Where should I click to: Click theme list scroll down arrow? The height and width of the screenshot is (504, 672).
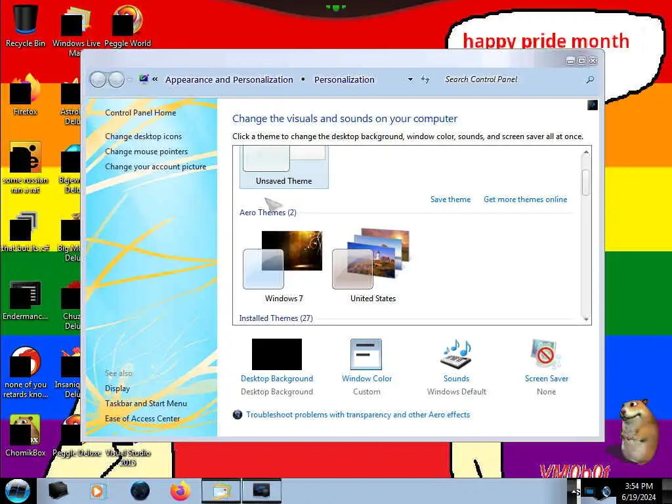pos(586,320)
